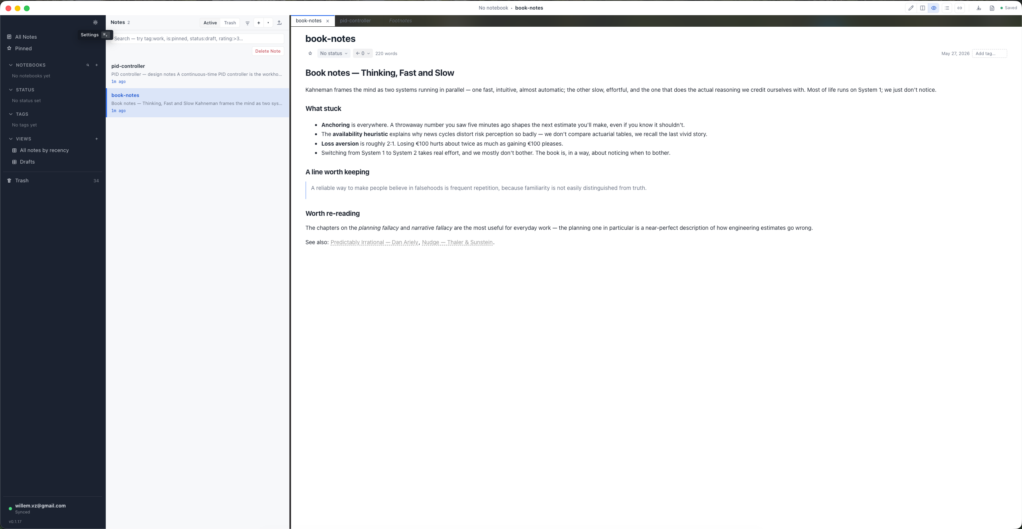Click the upload arrow icon in Notes header
Image resolution: width=1022 pixels, height=529 pixels.
click(x=279, y=23)
